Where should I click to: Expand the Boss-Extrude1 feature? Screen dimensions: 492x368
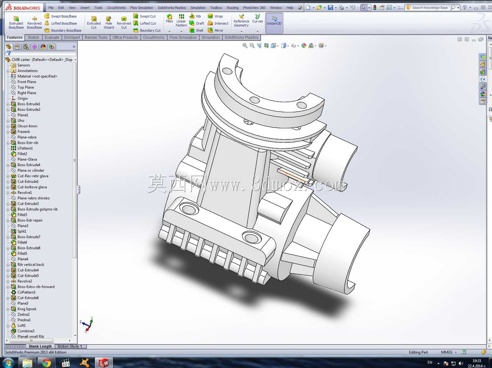(x=8, y=104)
